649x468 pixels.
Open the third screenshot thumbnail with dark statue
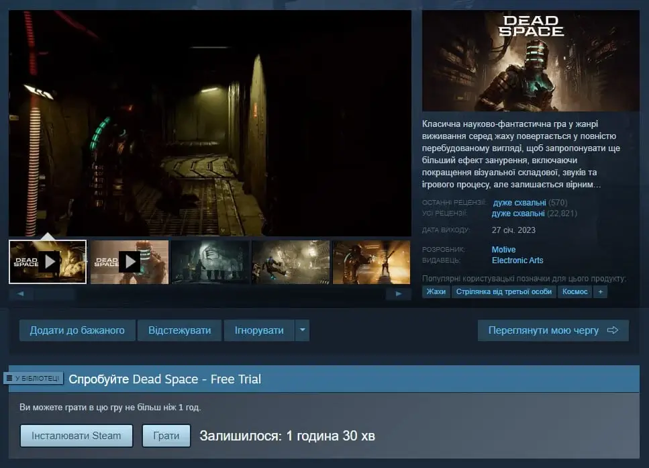(x=210, y=262)
